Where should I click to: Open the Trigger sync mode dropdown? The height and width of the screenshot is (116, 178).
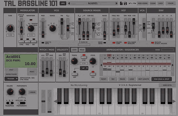tap(11, 79)
